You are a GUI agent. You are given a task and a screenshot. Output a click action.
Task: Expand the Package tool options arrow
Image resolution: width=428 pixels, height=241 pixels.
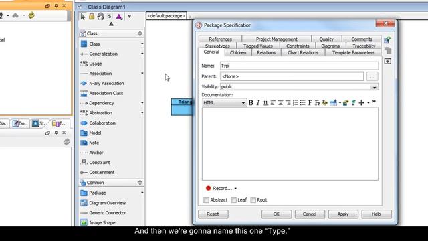click(142, 193)
